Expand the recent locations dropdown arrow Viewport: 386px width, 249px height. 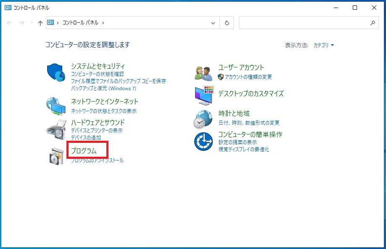pos(32,23)
